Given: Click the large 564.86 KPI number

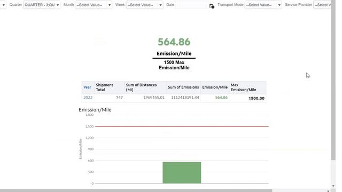Looking at the screenshot, I should tap(174, 42).
